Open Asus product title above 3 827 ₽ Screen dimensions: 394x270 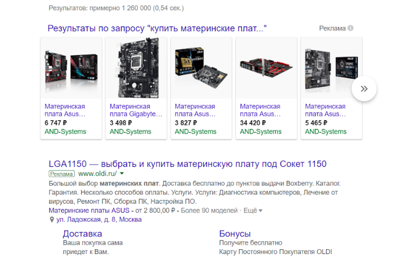[x=195, y=110]
